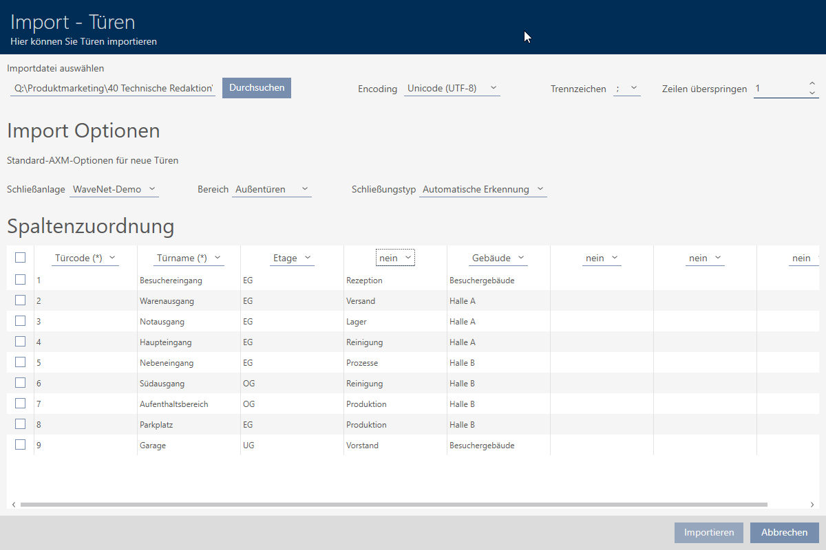Click Abbrechen to cancel import
This screenshot has width=826, height=550.
[784, 532]
